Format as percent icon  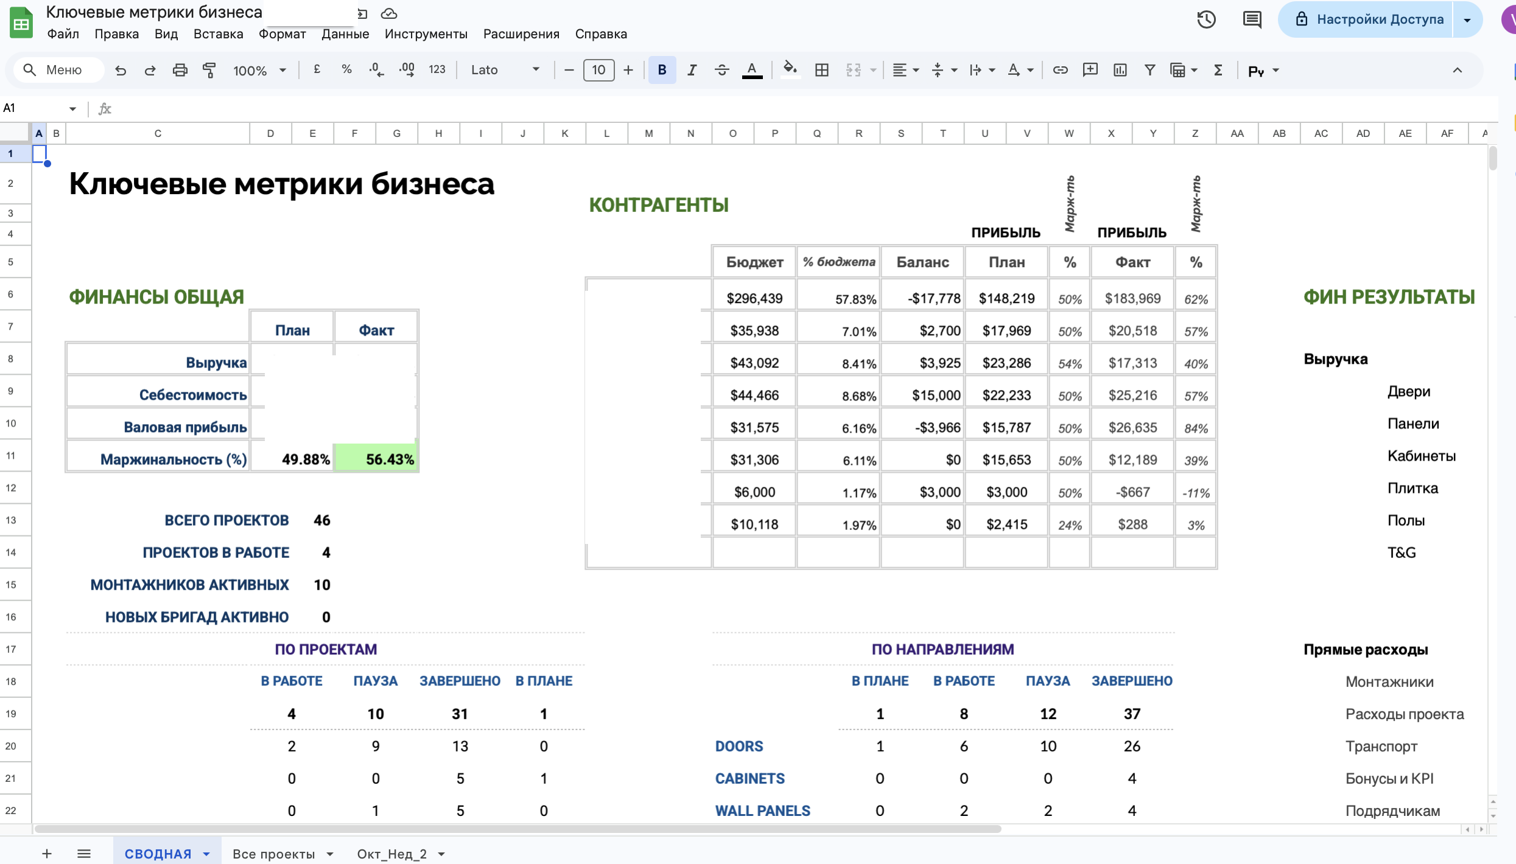coord(346,70)
